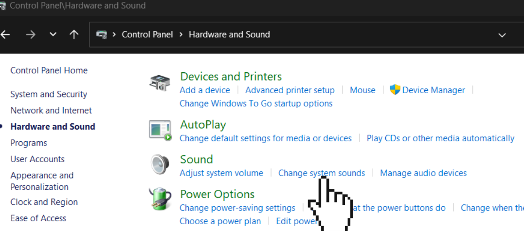This screenshot has height=231, width=524.
Task: Click the title bar Control Panel icon
Action: click(x=2, y=6)
